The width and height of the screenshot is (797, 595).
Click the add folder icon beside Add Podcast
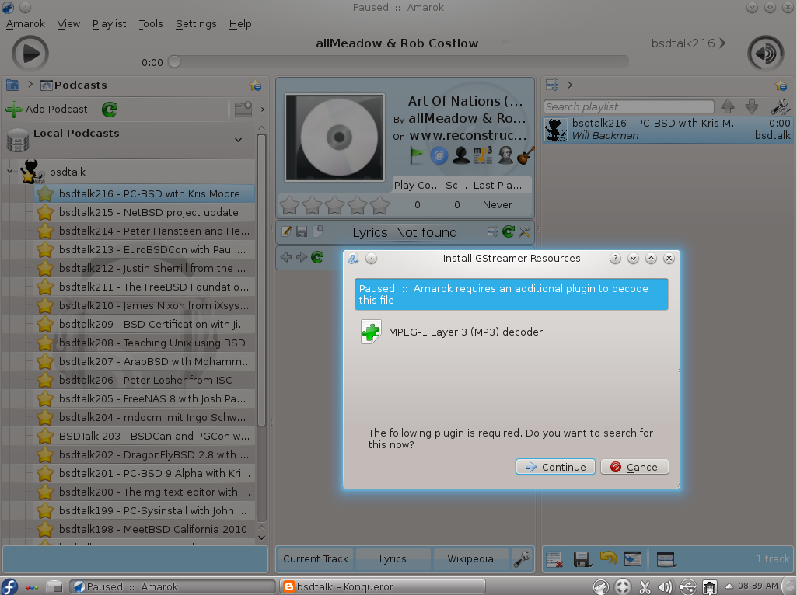tap(243, 110)
